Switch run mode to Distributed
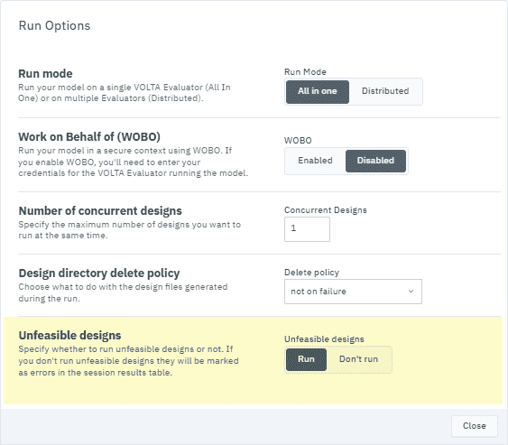The width and height of the screenshot is (508, 445). coord(385,92)
